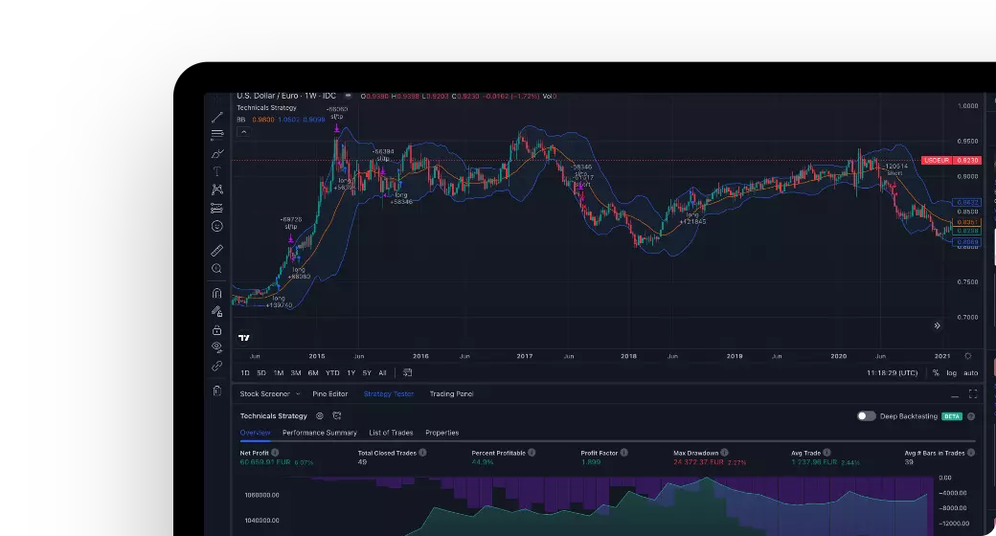This screenshot has width=996, height=536.
Task: Expand the Stock Screener dropdown arrow
Action: tap(298, 394)
